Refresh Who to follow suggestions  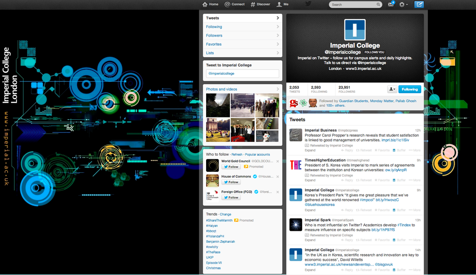coord(237,155)
